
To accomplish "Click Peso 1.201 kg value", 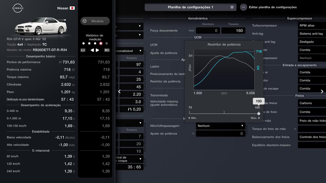I will [x=68, y=92].
